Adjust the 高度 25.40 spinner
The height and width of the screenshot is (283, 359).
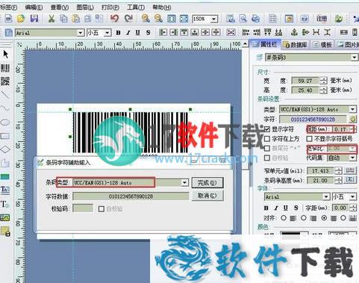point(323,90)
